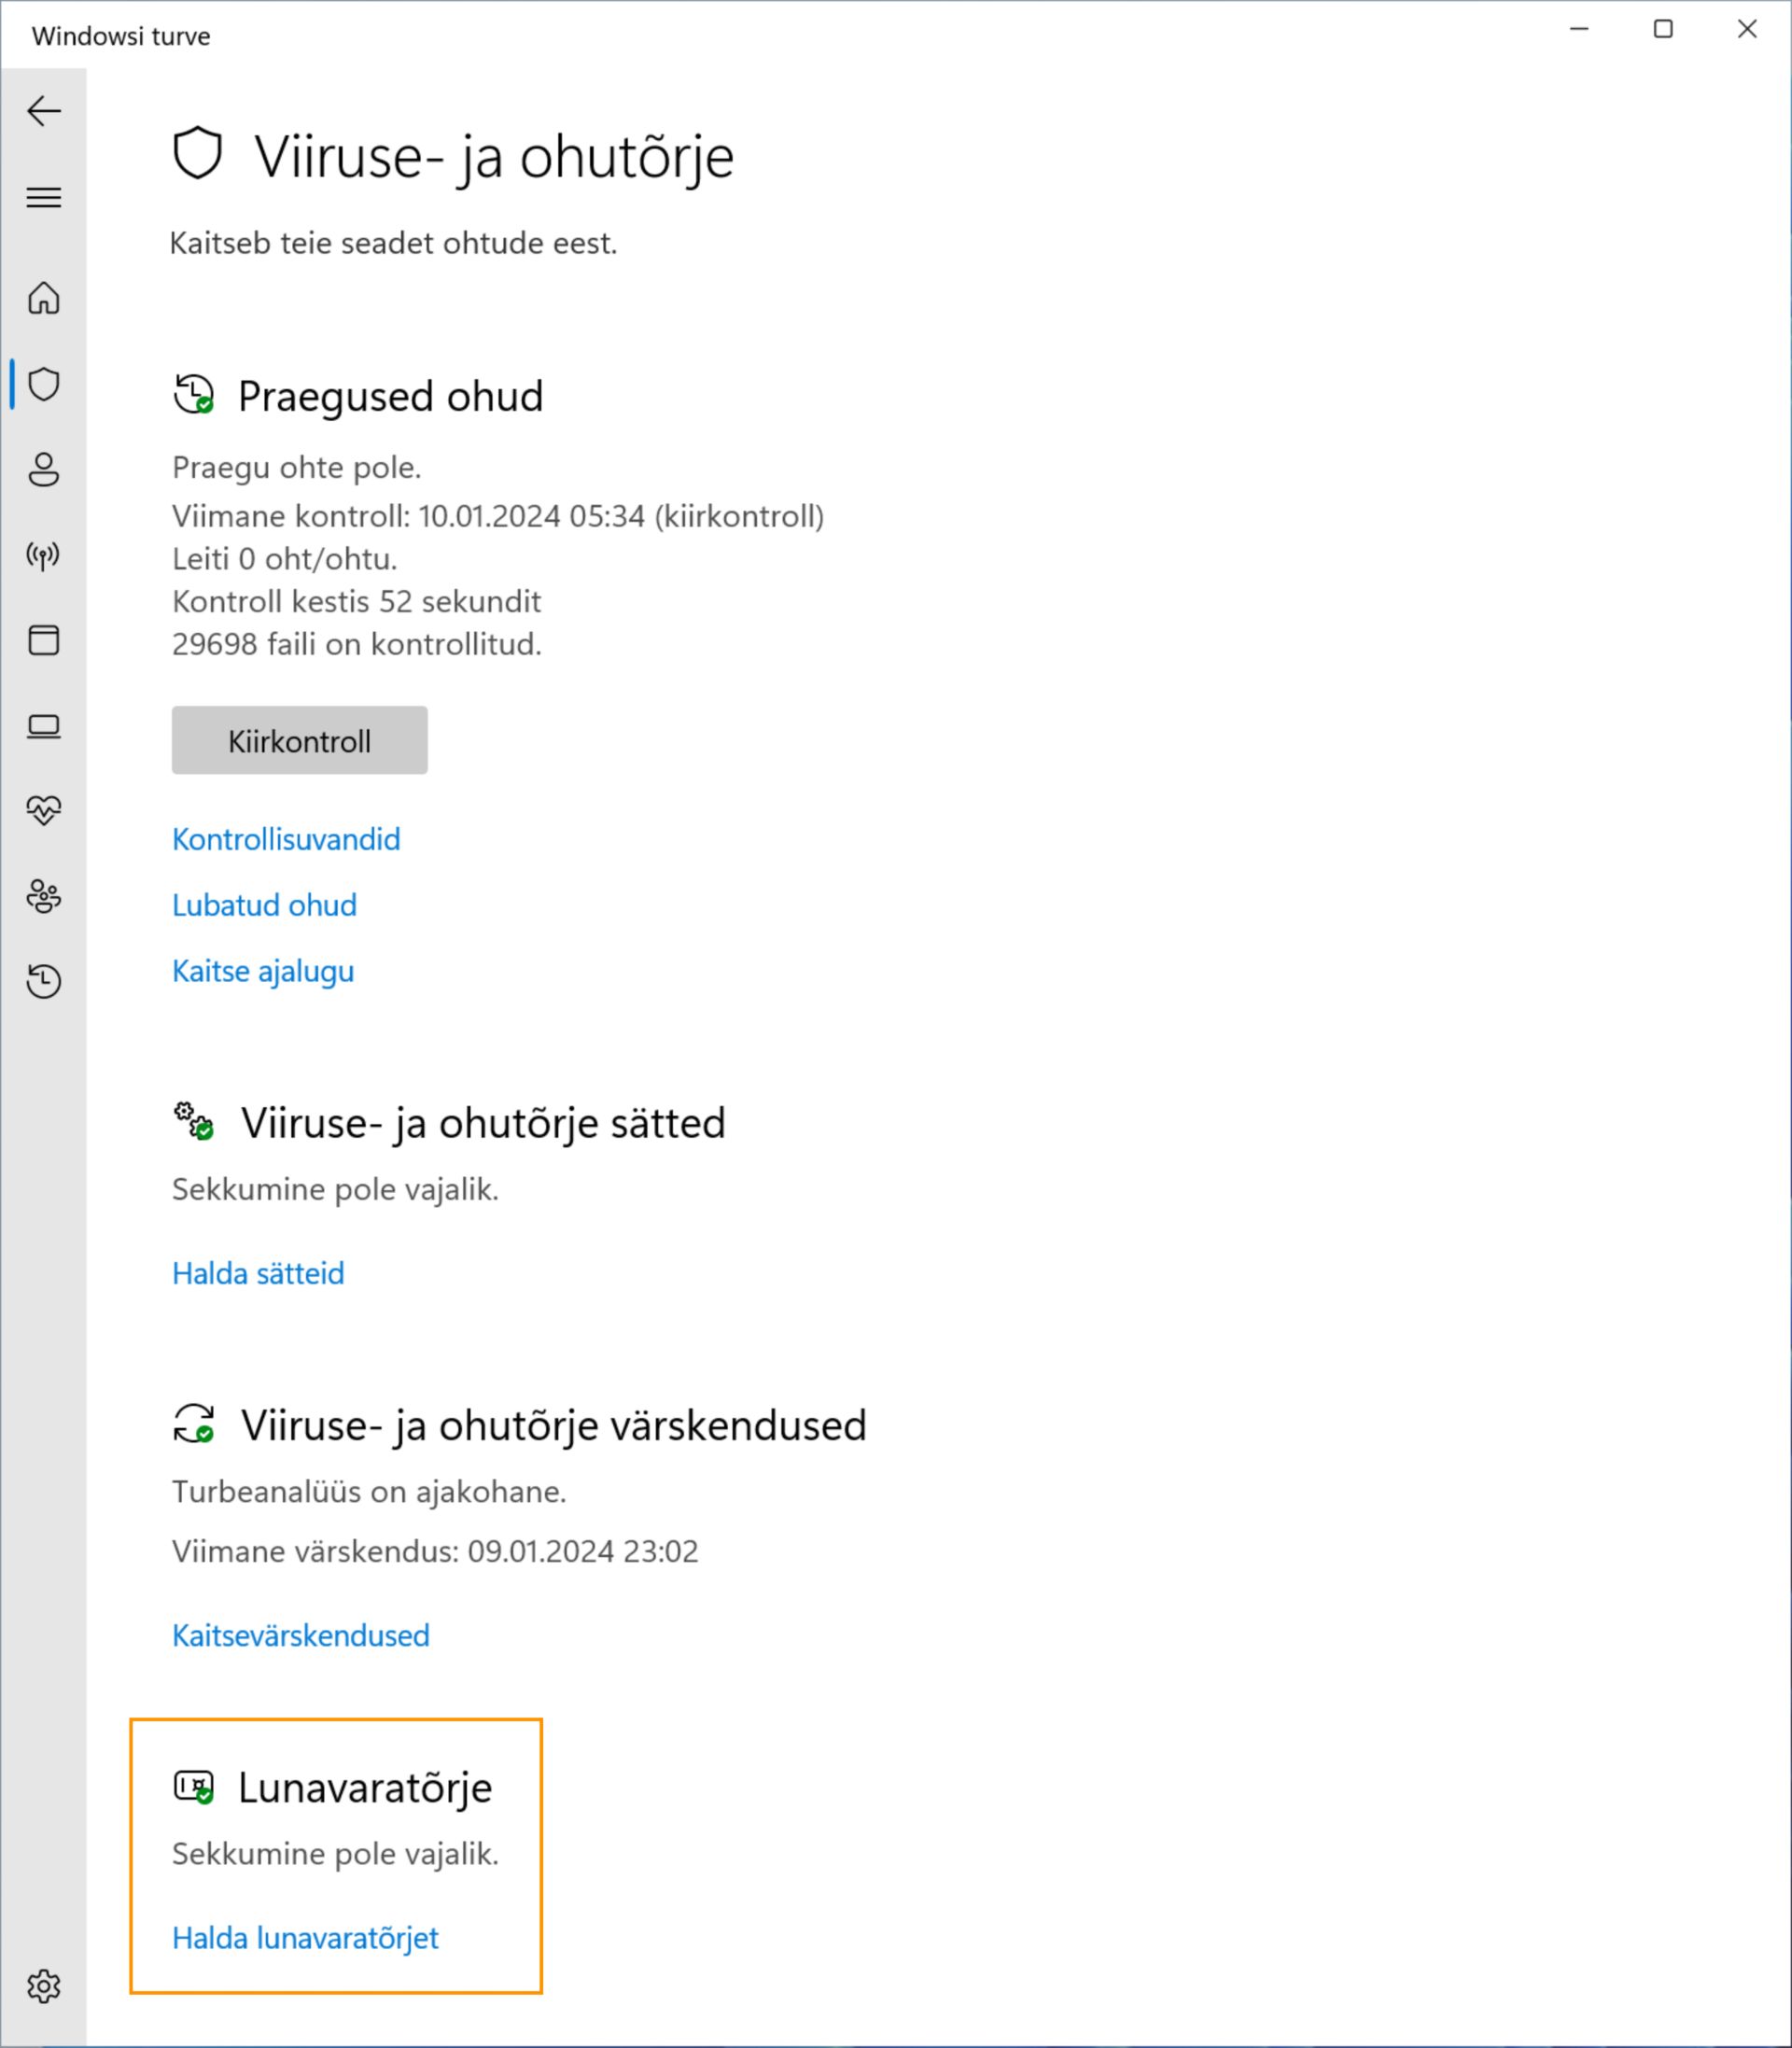Open device performance and health heart icon
Viewport: 1792px width, 2048px height.
pyautogui.click(x=44, y=810)
